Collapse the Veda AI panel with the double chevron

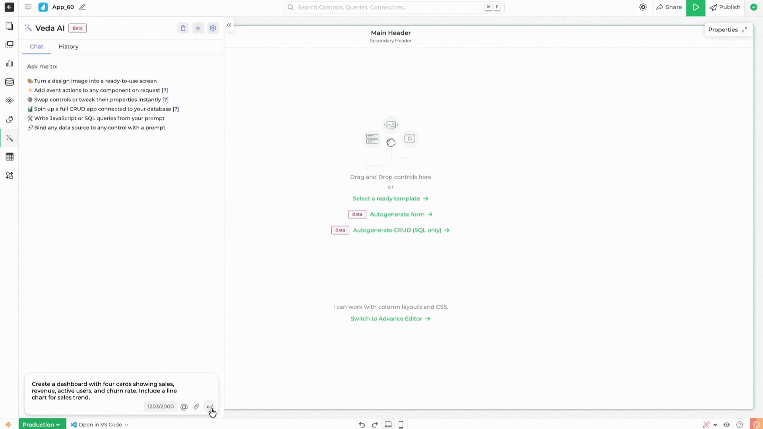tap(229, 25)
